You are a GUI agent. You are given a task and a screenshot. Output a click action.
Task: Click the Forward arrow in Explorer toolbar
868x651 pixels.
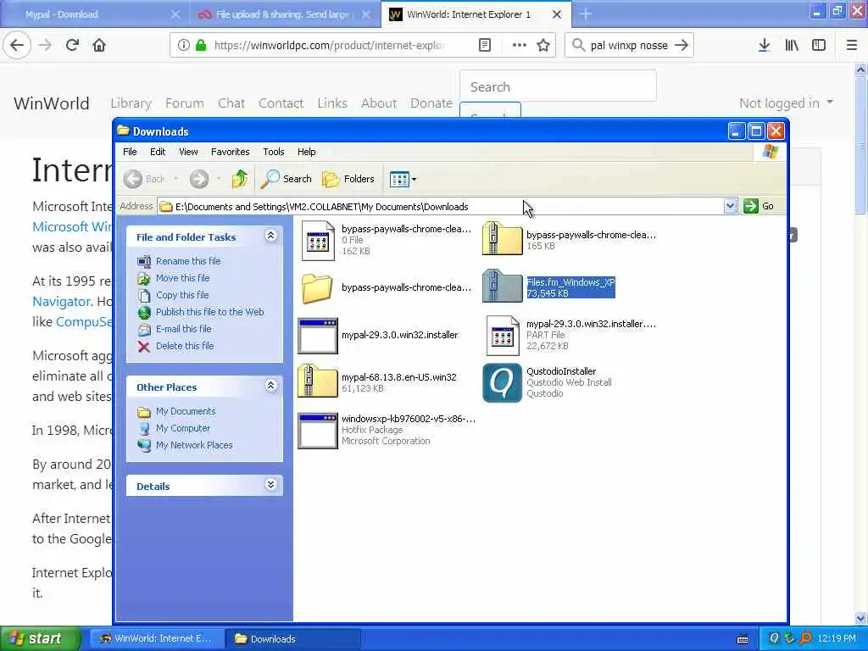[199, 179]
